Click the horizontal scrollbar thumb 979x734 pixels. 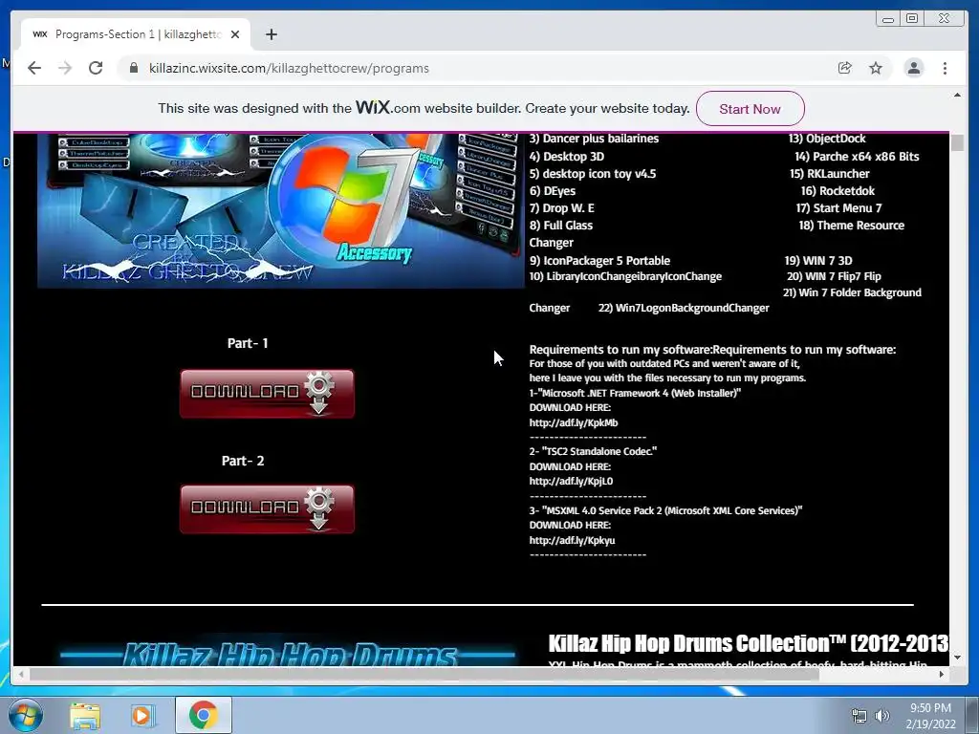(424, 674)
